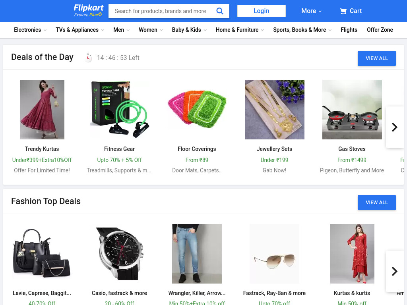Open the Cart link
Viewport: 407px width, 305px height.
pyautogui.click(x=351, y=11)
